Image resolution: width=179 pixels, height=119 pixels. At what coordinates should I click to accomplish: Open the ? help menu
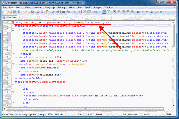116,7
